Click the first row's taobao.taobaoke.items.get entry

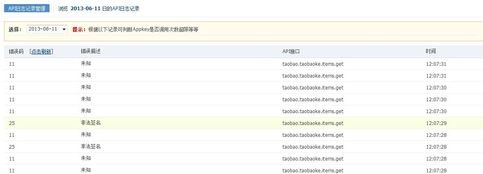pos(313,64)
